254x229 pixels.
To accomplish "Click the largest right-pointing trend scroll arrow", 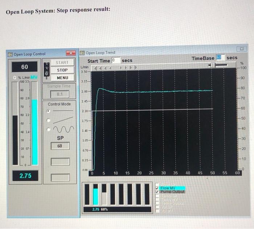I will tap(136, 67).
